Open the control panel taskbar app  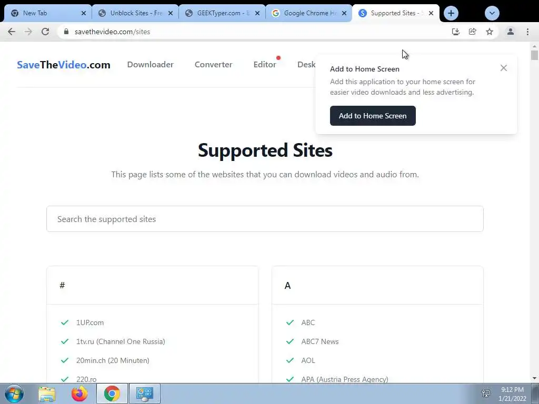144,393
